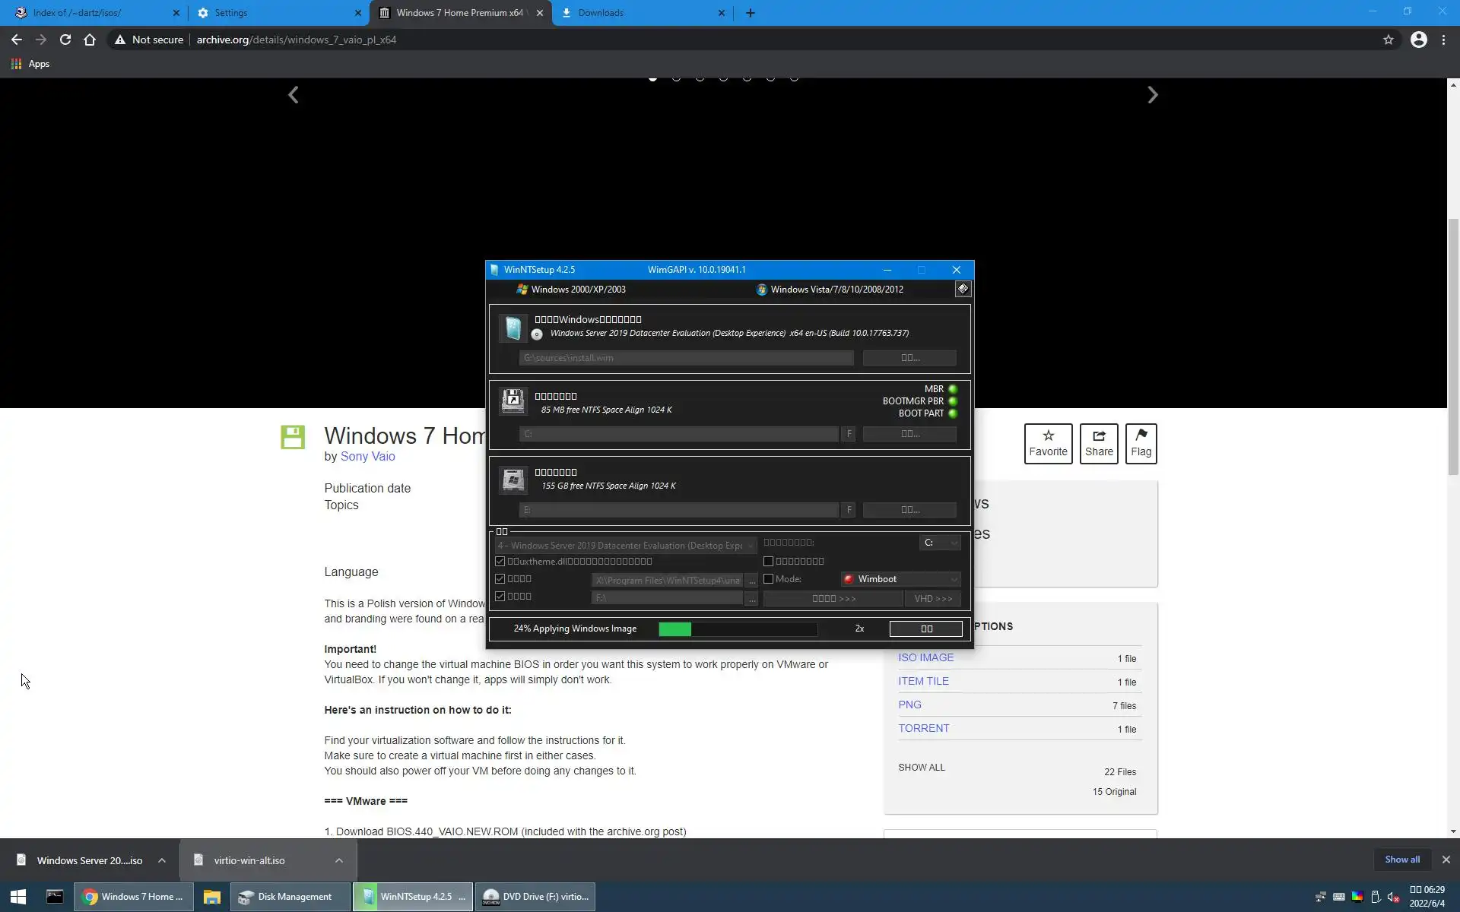The width and height of the screenshot is (1460, 912).
Task: Toggle the uxtheme.dll patch checkbox
Action: pos(500,562)
